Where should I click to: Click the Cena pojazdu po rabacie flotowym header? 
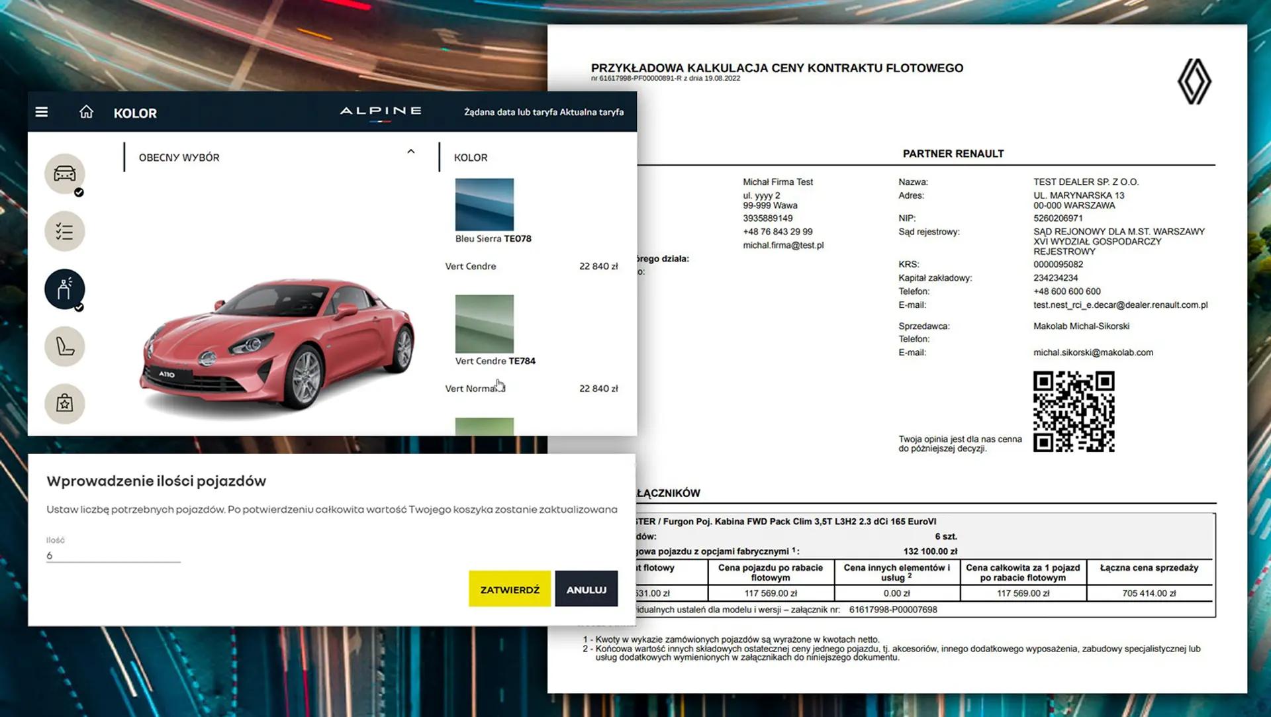pos(771,572)
